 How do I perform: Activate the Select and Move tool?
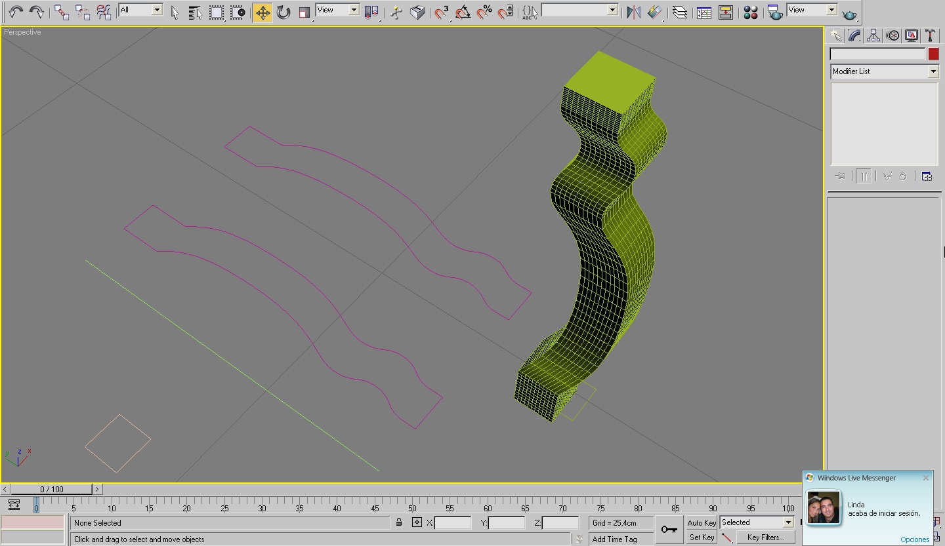[x=262, y=12]
